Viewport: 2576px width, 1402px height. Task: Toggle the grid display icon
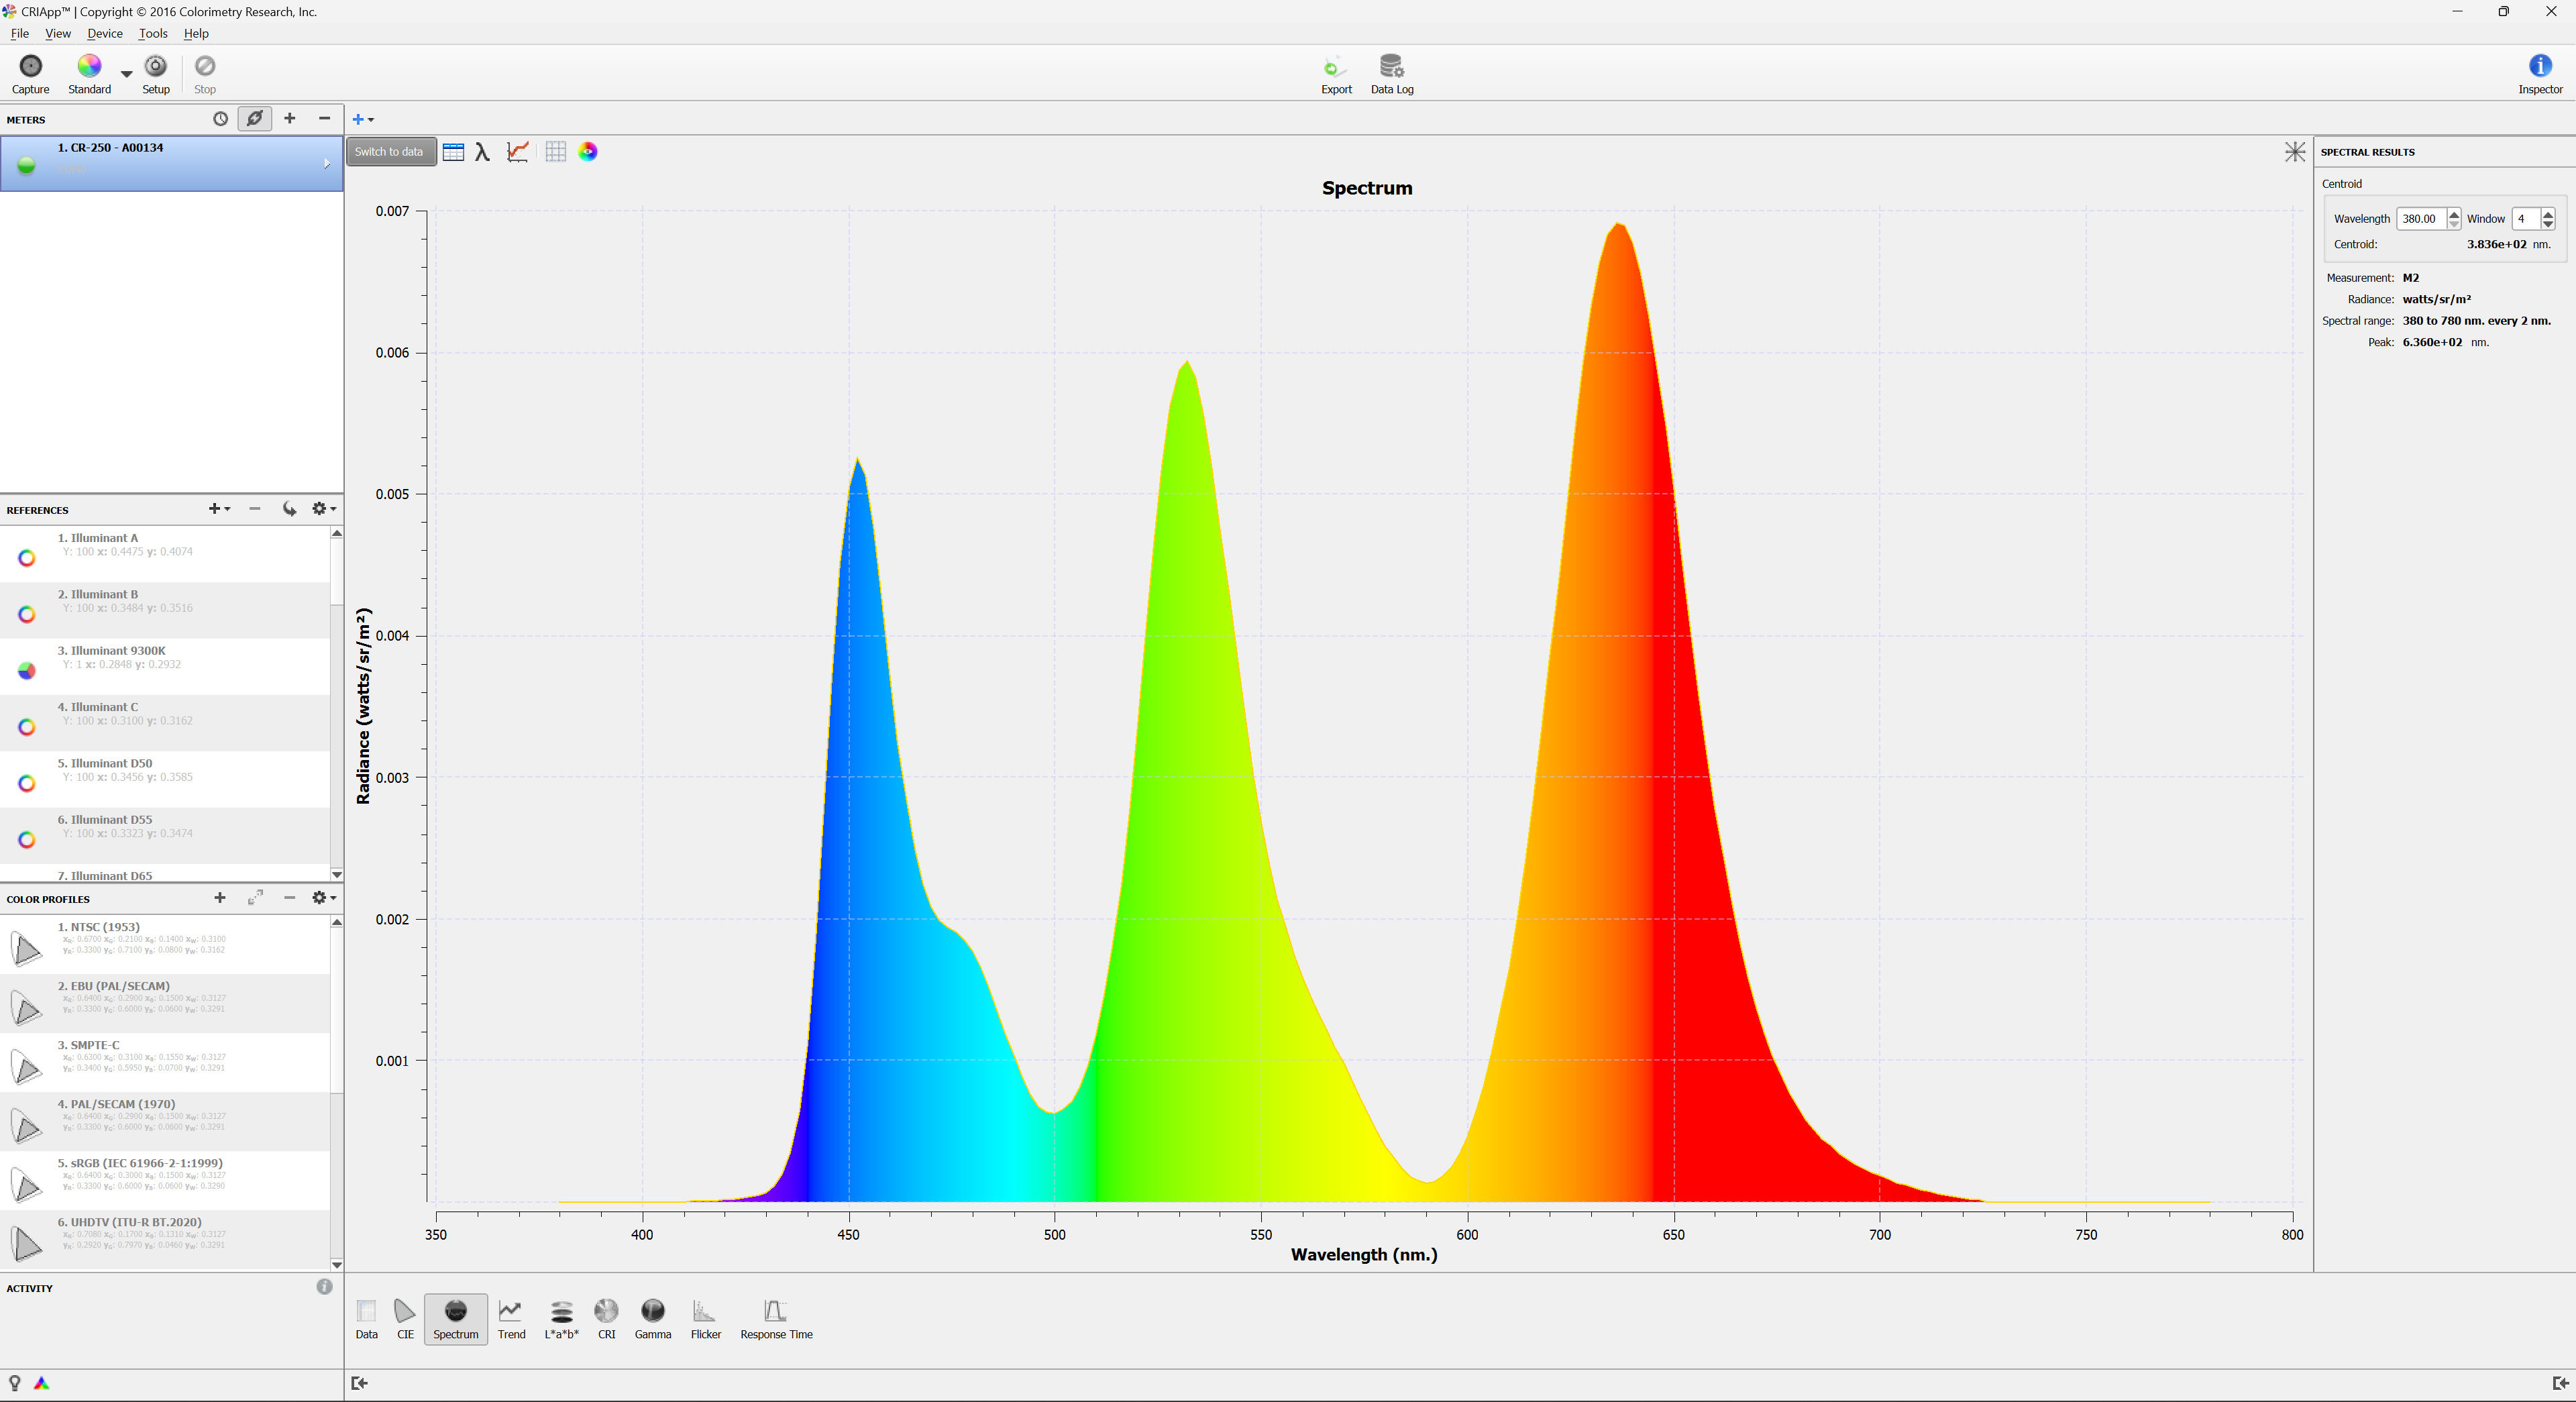(555, 152)
